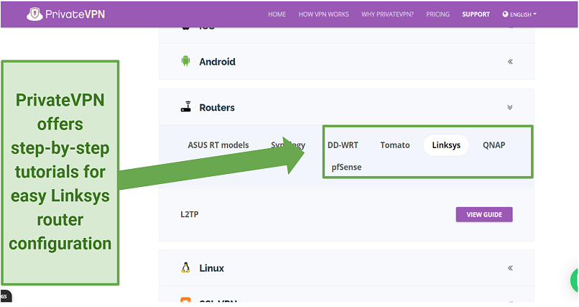
Task: Click the Android section heading
Action: pyautogui.click(x=217, y=62)
